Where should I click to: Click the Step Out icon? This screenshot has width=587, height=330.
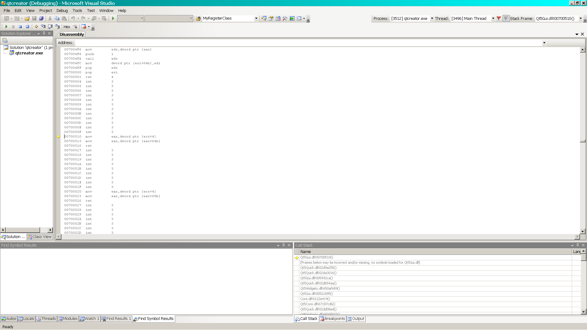57,27
